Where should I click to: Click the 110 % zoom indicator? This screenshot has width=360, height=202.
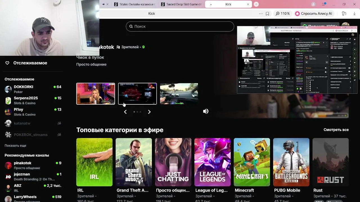[x=283, y=13]
